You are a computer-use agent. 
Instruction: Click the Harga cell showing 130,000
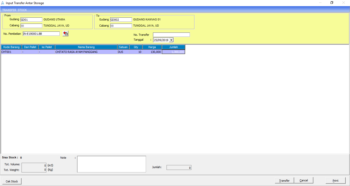tap(152, 52)
